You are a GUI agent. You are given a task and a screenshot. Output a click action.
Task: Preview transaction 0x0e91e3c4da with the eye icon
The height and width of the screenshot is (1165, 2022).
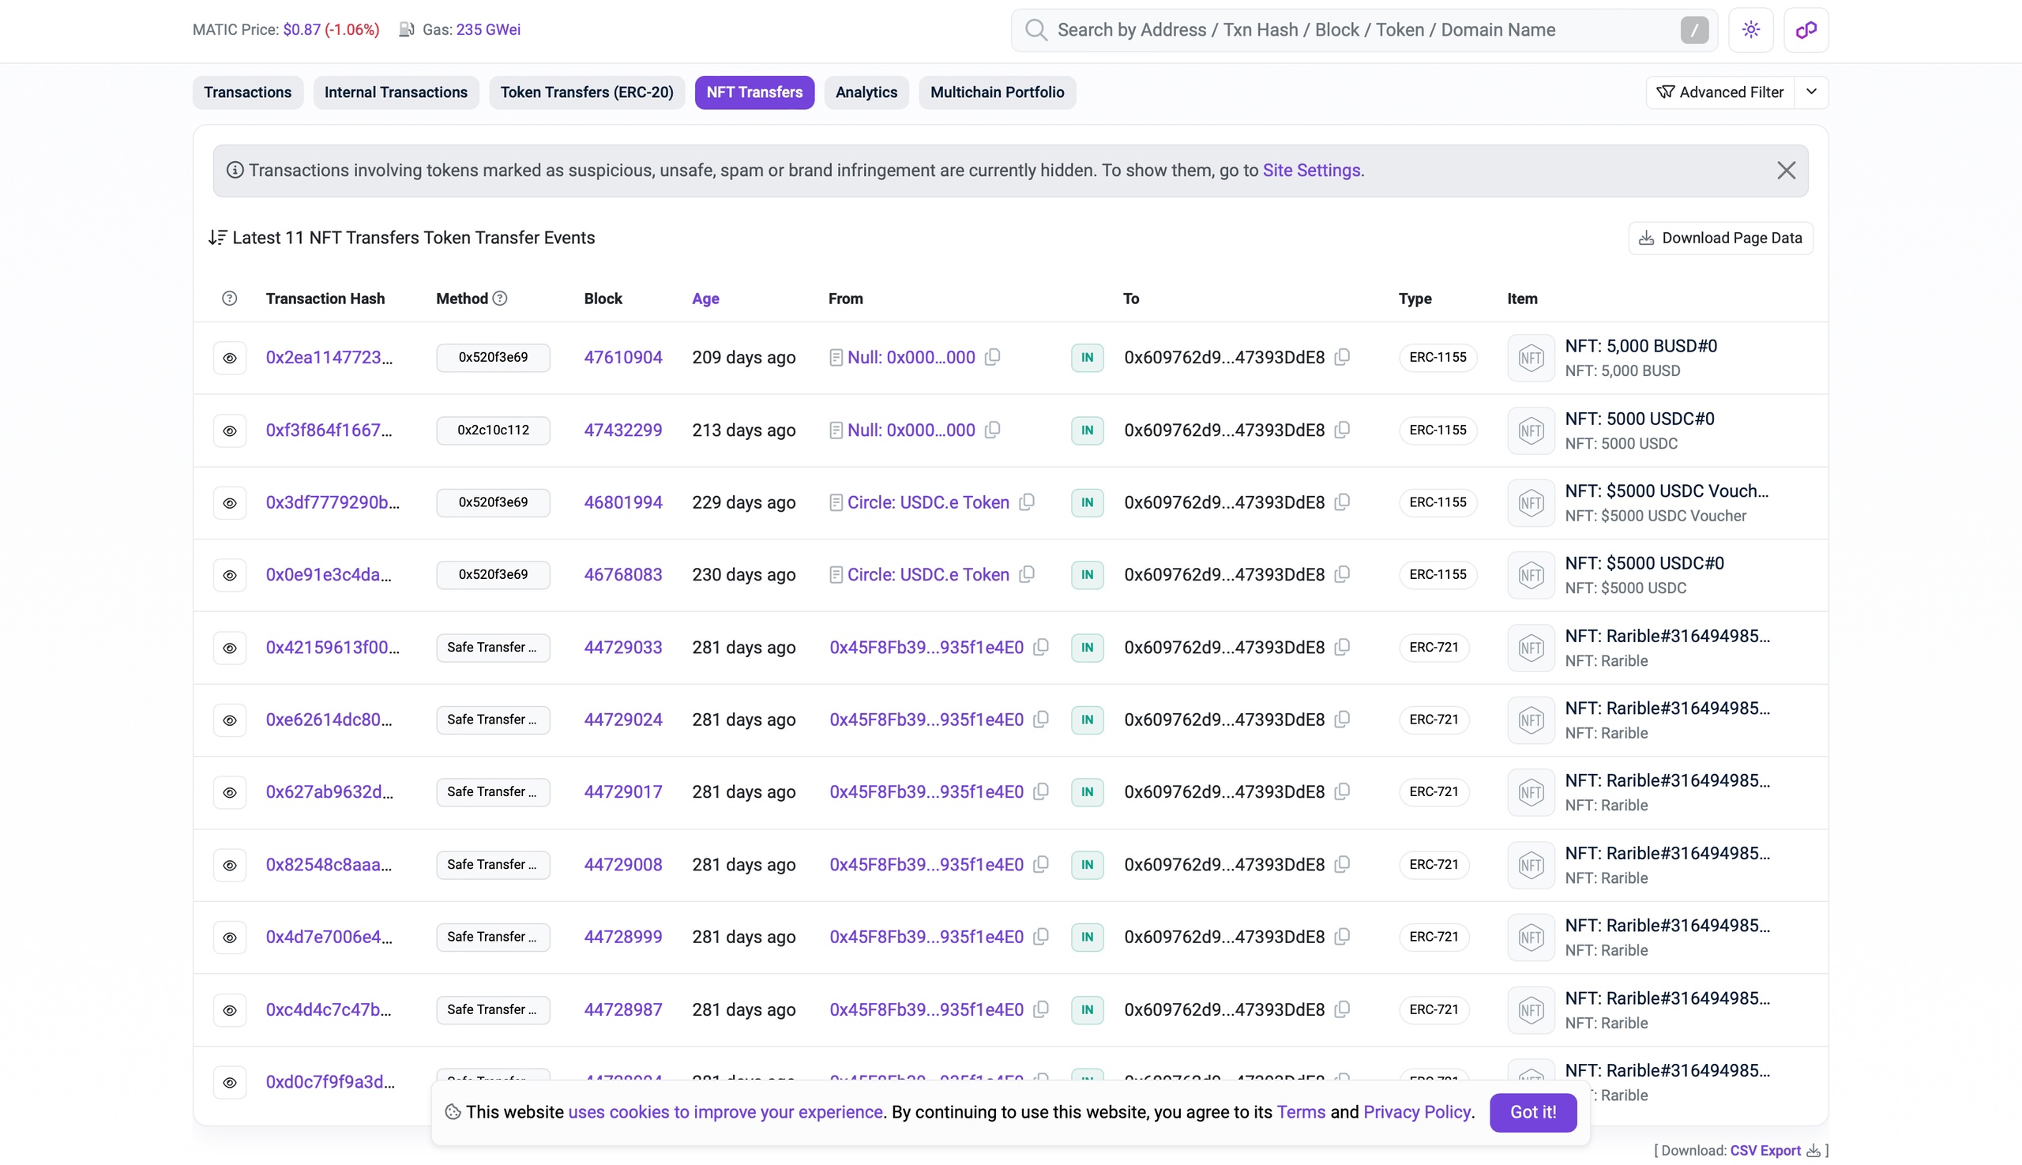tap(230, 575)
